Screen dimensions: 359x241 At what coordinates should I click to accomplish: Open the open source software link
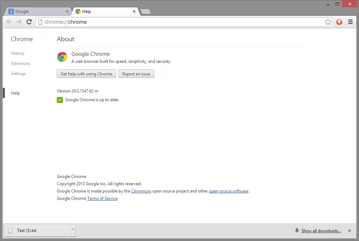(229, 191)
